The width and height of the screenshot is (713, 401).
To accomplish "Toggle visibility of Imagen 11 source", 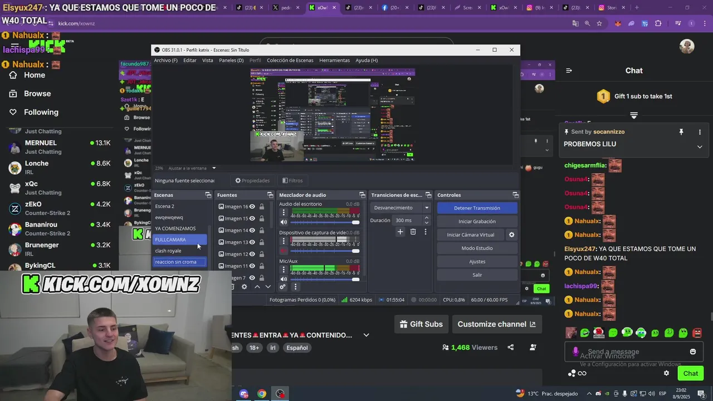I will [252, 266].
